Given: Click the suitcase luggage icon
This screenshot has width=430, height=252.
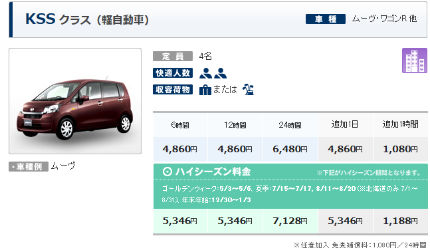Looking at the screenshot, I should point(205,90).
